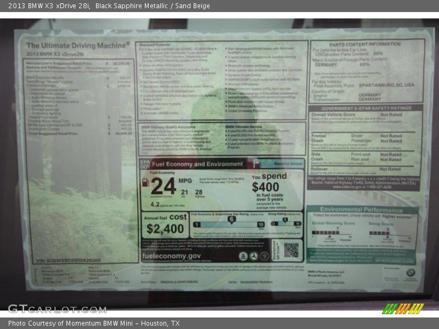The height and width of the screenshot is (329, 439).
Task: Click the VIN number line
Action: tap(68, 260)
